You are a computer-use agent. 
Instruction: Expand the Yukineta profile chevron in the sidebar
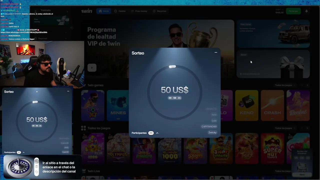coord(67,11)
